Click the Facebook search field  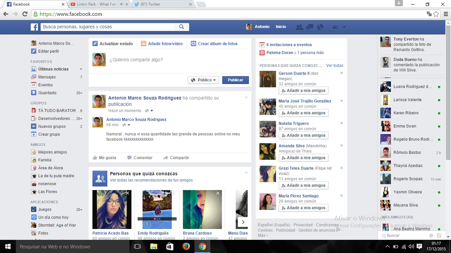[107, 27]
